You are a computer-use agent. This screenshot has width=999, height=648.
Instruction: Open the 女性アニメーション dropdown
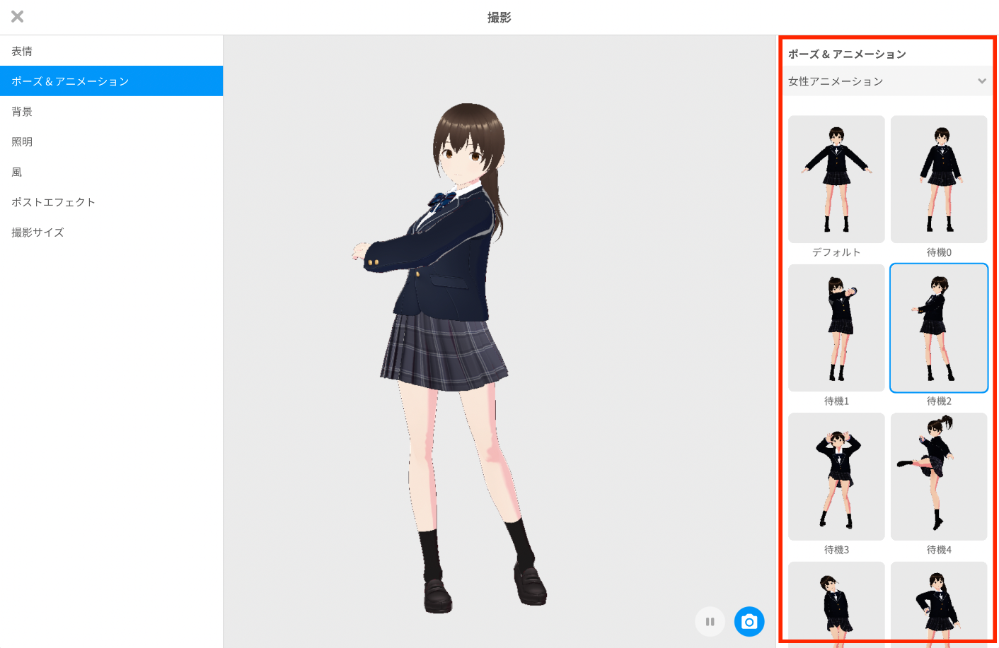887,81
